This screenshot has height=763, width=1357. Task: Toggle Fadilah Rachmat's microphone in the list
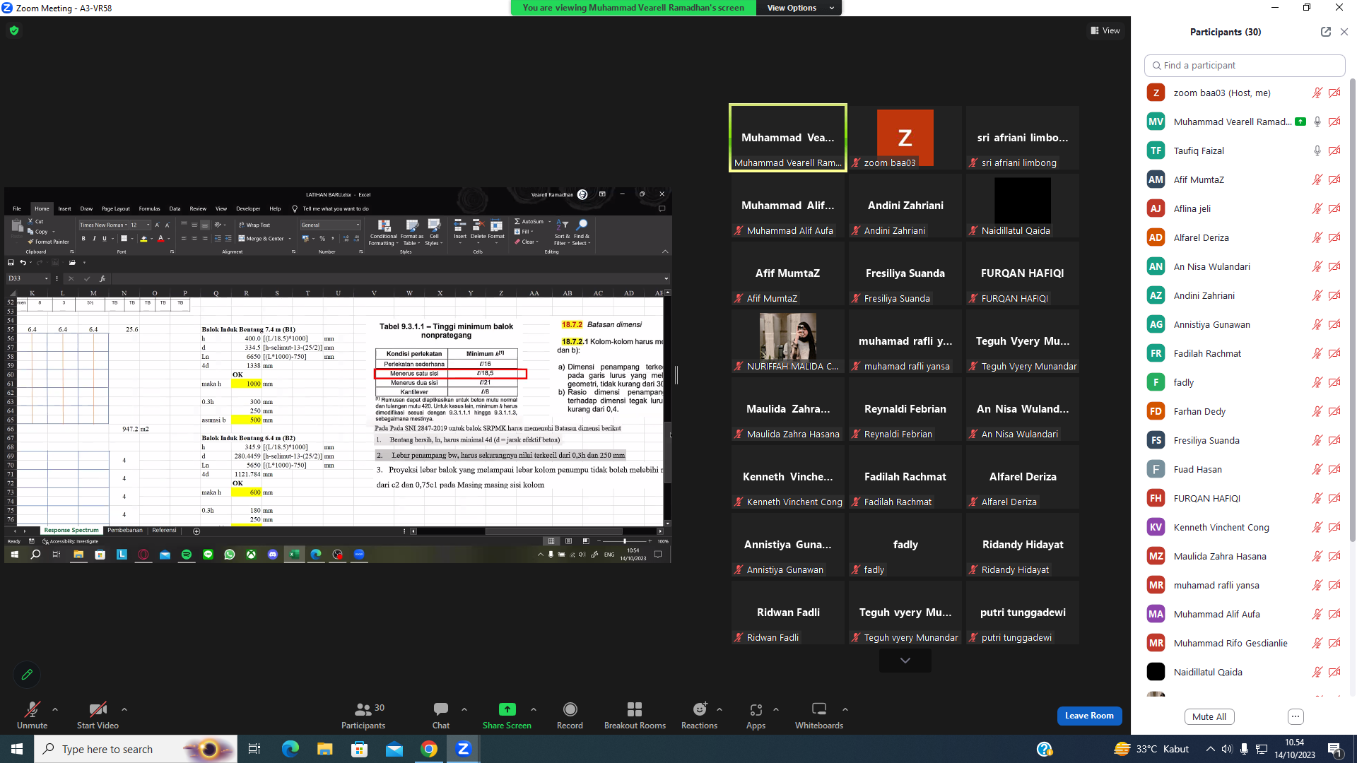[1317, 353]
